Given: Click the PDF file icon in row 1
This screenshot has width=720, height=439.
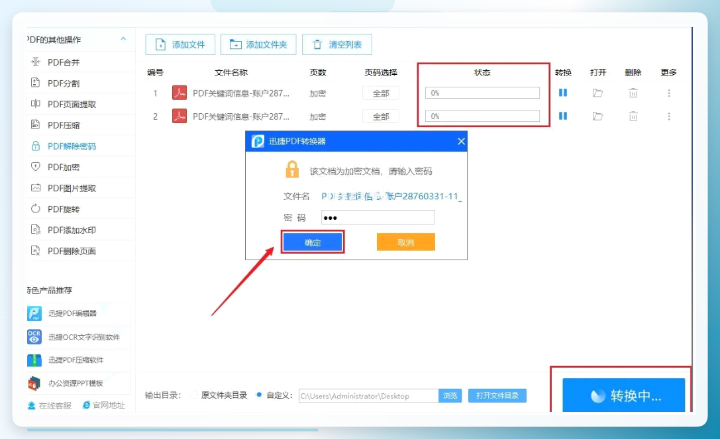Looking at the screenshot, I should click(x=179, y=93).
